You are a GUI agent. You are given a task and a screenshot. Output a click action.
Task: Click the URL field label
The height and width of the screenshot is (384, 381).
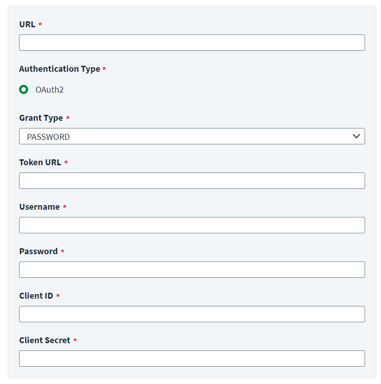click(x=27, y=24)
